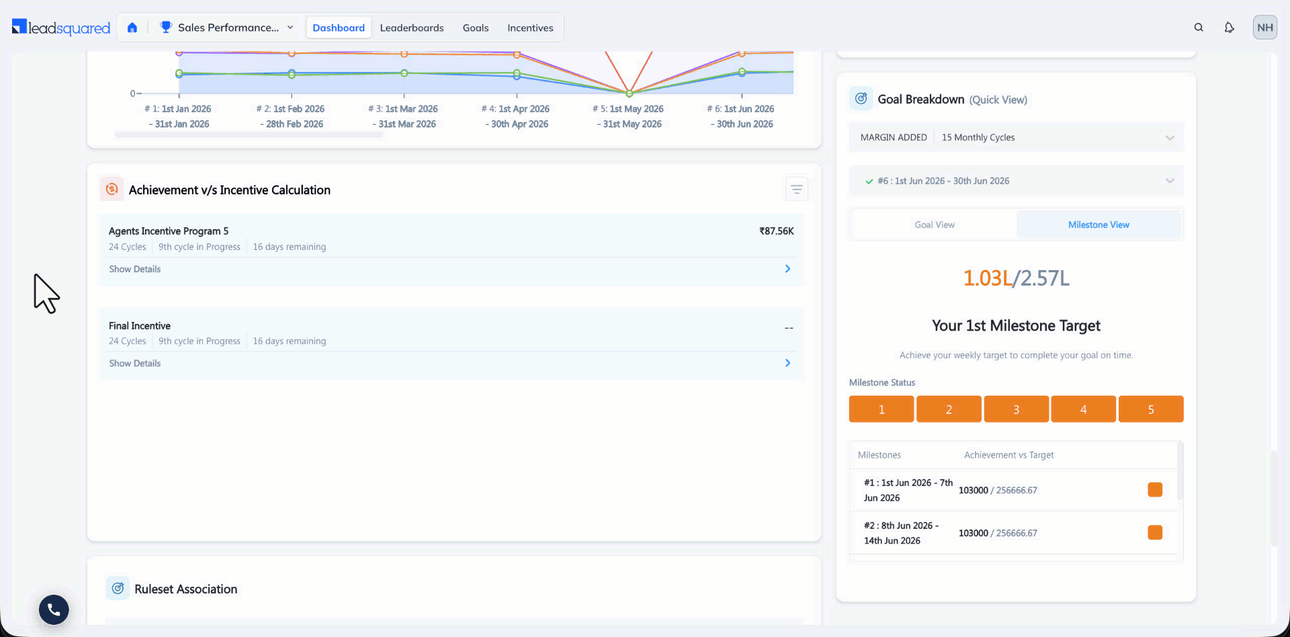The width and height of the screenshot is (1290, 637).
Task: Open filter icon in Achievement v/s Incentive card
Action: click(x=797, y=189)
